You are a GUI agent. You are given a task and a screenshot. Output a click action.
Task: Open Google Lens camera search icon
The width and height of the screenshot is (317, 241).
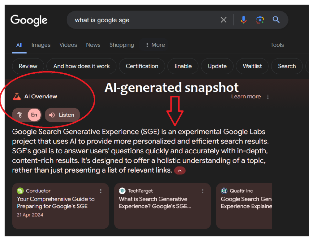tap(260, 20)
